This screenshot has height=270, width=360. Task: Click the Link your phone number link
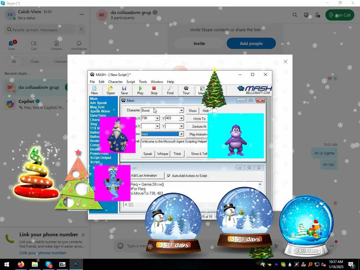point(43,253)
